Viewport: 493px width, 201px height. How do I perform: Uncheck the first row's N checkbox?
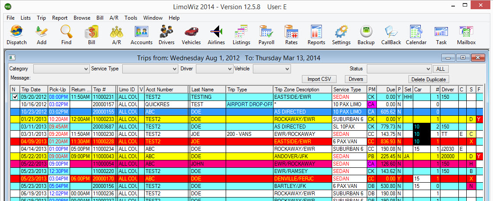click(x=15, y=97)
